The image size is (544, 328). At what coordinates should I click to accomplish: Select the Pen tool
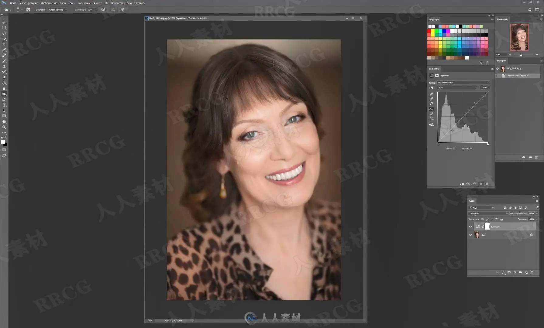point(4,100)
